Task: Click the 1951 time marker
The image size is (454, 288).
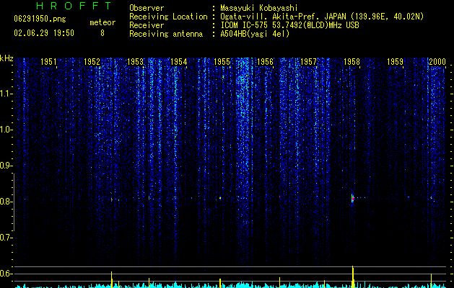Action: 48,62
